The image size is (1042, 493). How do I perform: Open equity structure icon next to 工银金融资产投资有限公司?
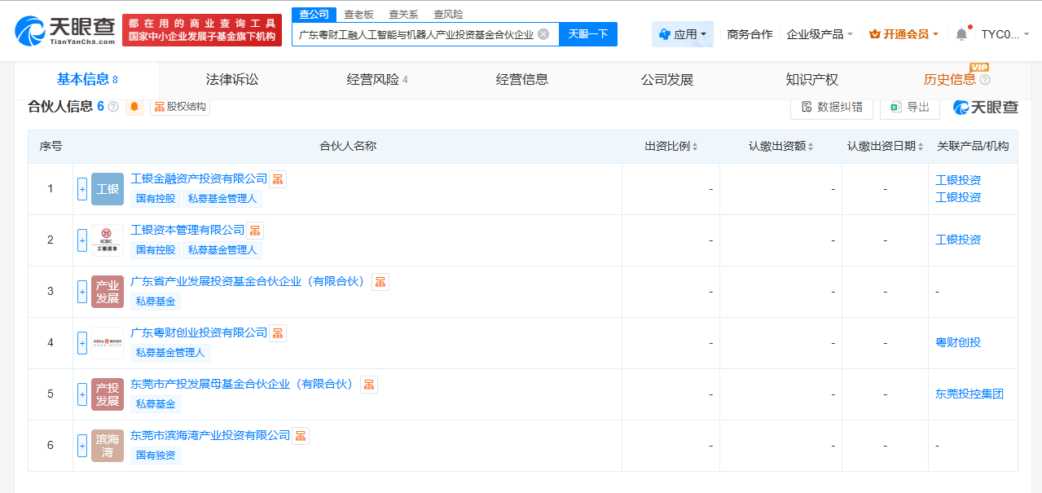[278, 179]
